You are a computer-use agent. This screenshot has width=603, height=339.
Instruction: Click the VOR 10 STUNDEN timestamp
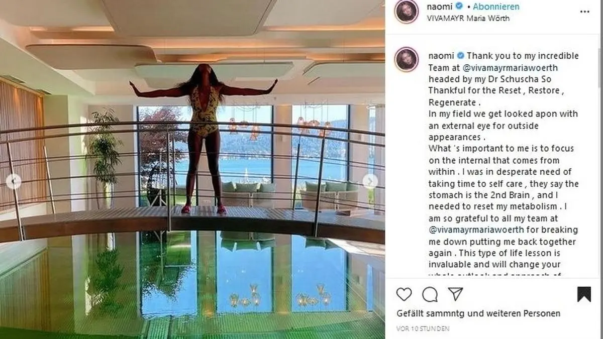pos(423,329)
